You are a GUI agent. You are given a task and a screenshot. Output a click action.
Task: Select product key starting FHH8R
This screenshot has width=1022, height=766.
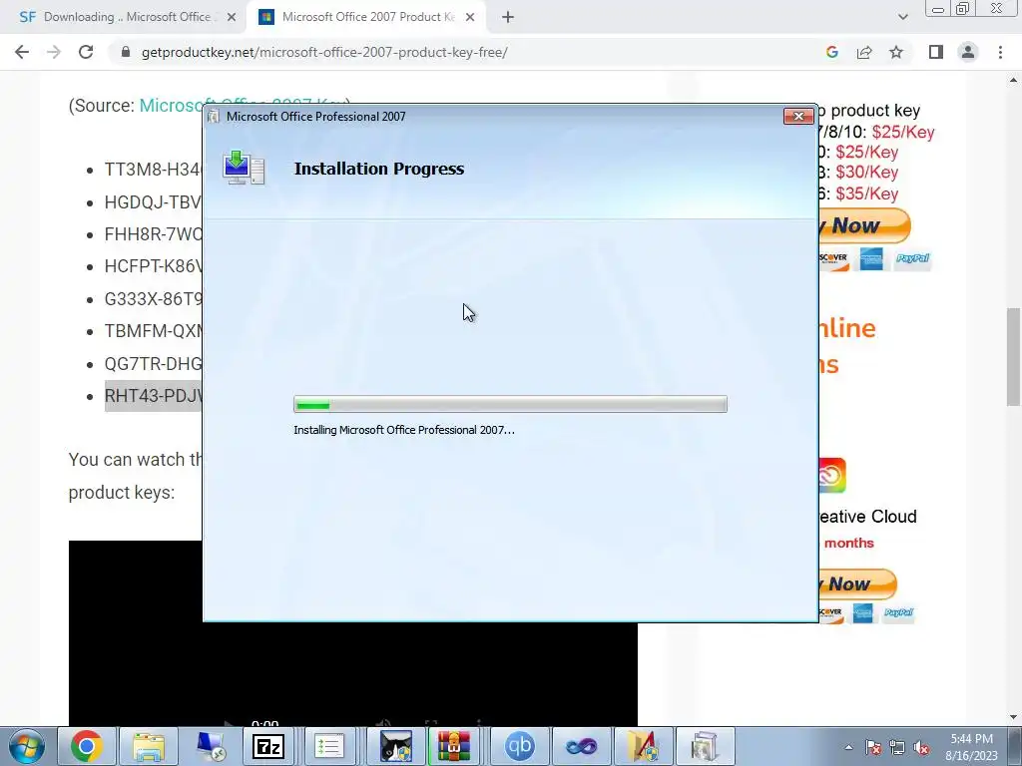[x=153, y=234]
